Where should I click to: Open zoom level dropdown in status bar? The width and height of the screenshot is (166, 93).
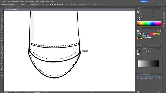(x=9, y=92)
